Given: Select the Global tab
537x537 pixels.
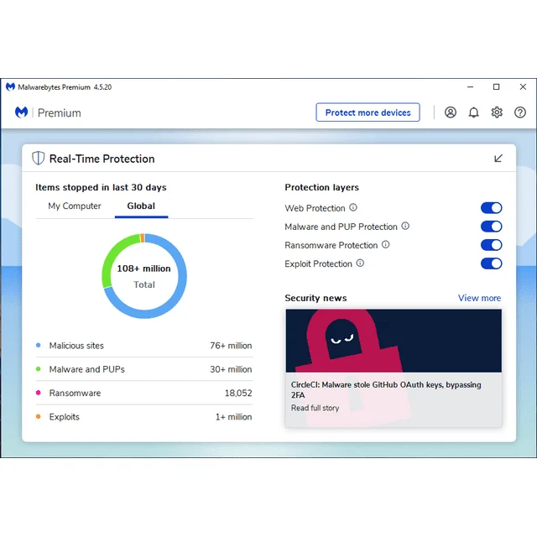Looking at the screenshot, I should pos(141,206).
